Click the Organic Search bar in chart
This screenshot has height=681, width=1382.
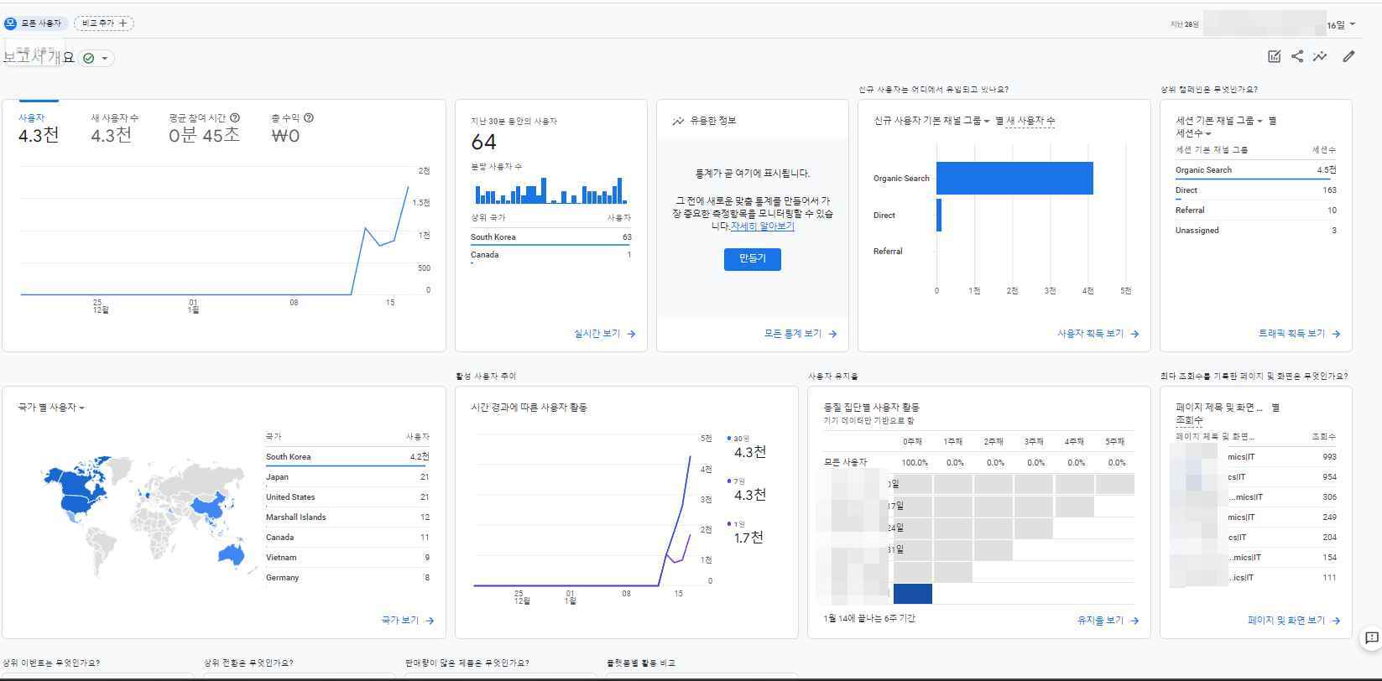[1014, 178]
